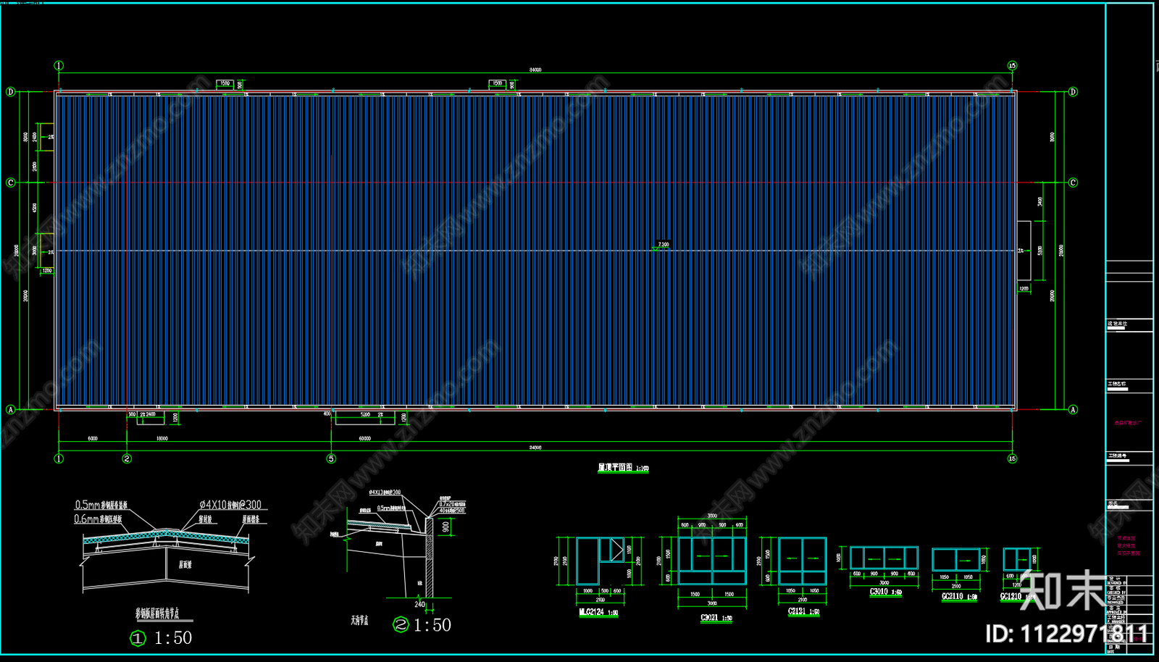This screenshot has height=662, width=1159.
Task: Select grid bubble A on the right side
Action: (x=1073, y=409)
